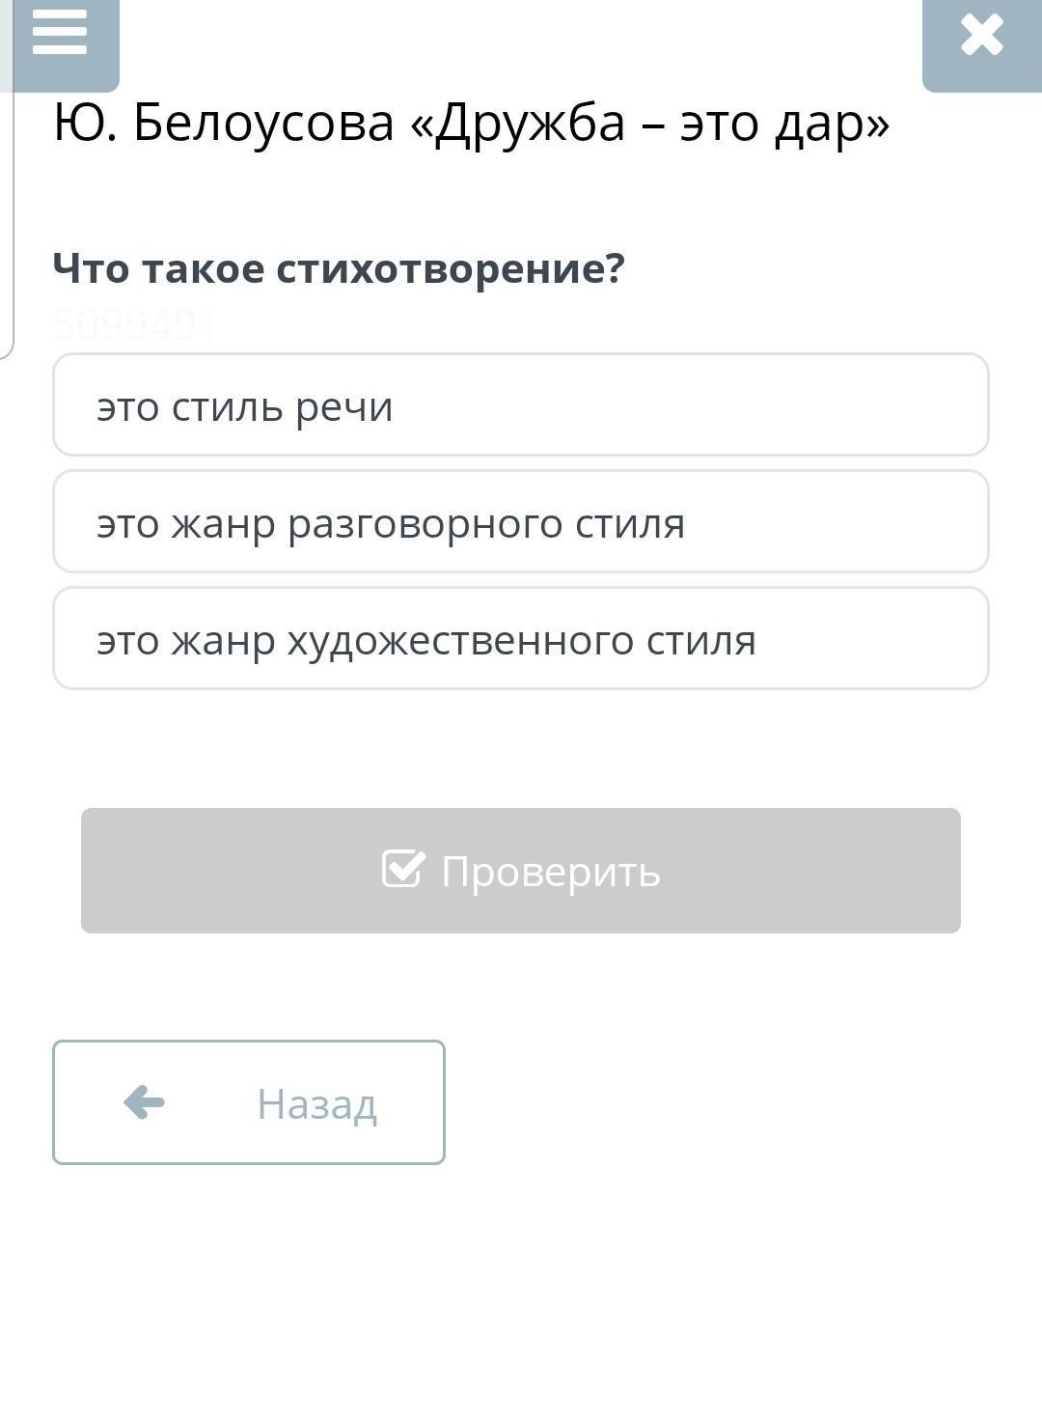Choose option "это жанр разговорного стиля"
The image size is (1042, 1418).
(x=520, y=522)
